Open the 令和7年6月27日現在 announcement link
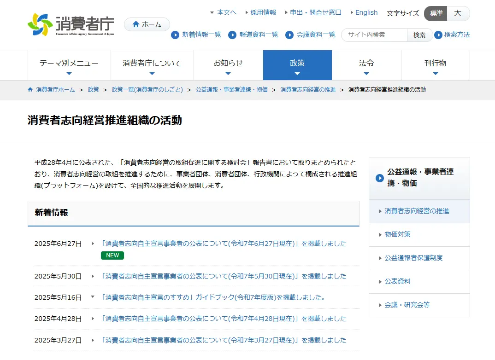This screenshot has width=495, height=360. (x=224, y=244)
